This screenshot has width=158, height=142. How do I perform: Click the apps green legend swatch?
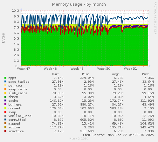(x=5, y=78)
